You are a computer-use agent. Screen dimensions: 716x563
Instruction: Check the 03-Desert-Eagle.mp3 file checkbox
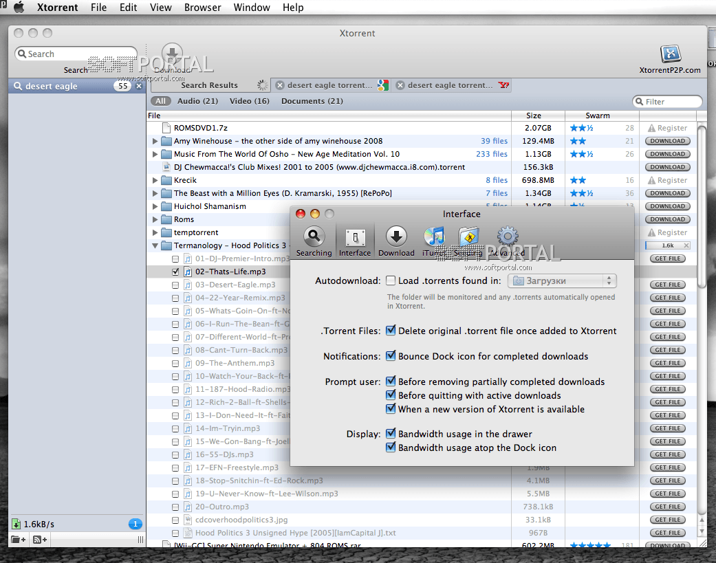pos(175,285)
